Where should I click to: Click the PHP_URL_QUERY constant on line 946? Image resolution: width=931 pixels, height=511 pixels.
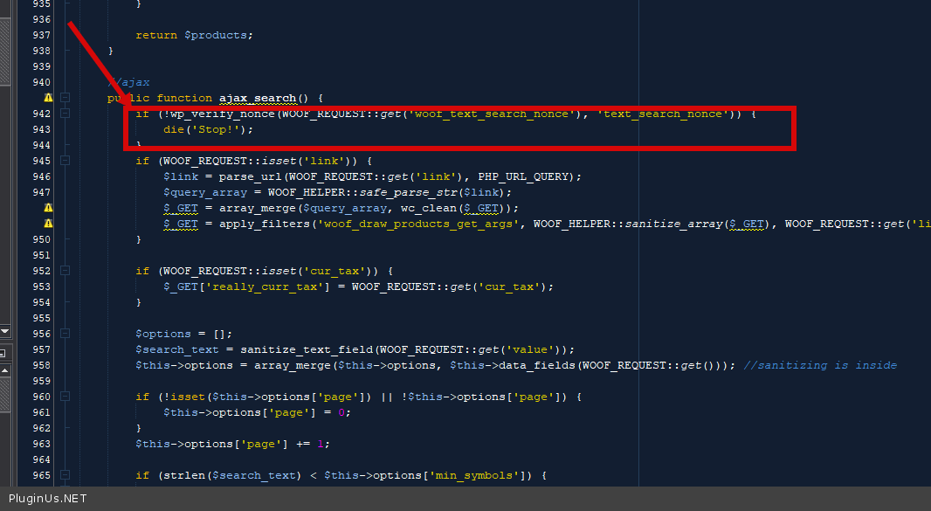pos(526,176)
